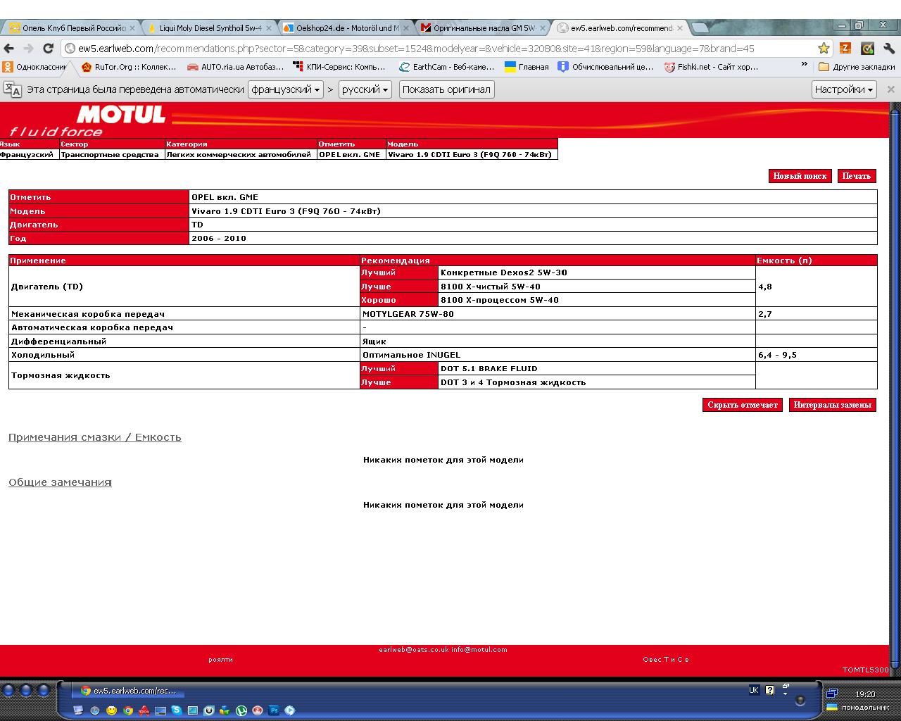Screen dimensions: 901x721
Task: Click the Транспортные средства sector cell
Action: [111, 154]
